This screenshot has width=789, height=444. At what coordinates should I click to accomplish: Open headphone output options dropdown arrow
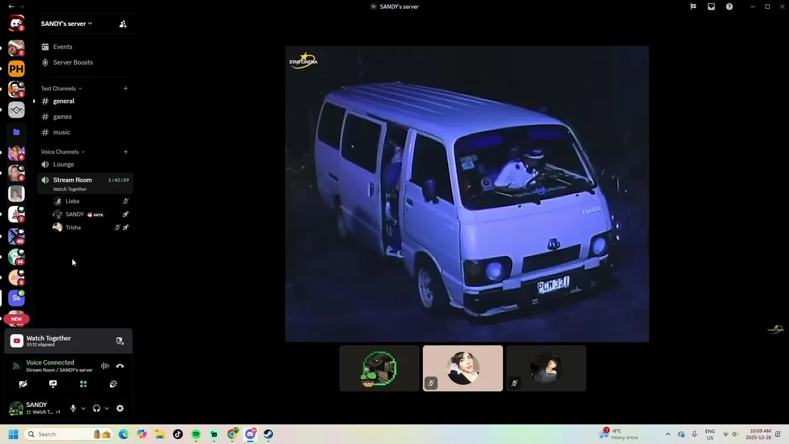(107, 408)
